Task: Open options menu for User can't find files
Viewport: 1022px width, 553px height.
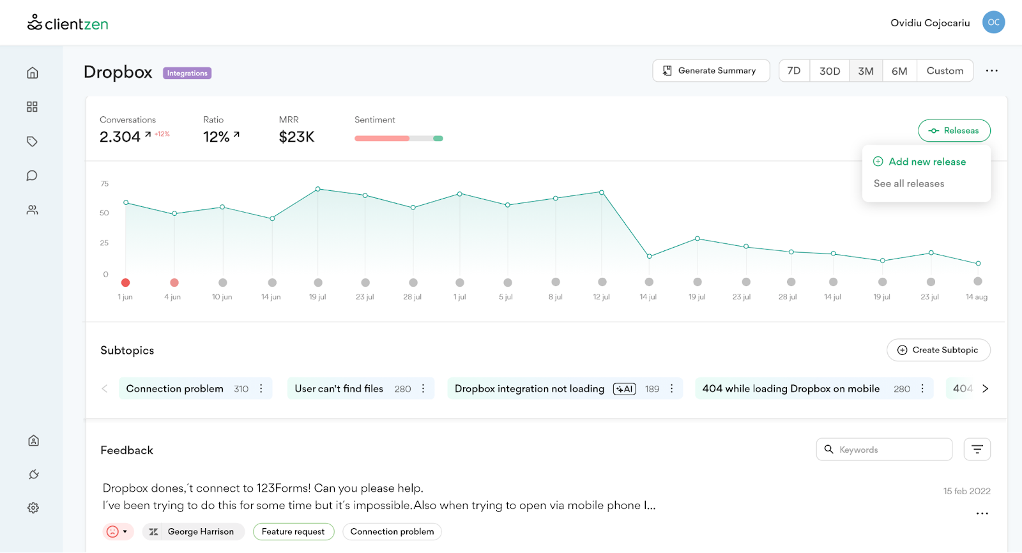Action: point(423,388)
